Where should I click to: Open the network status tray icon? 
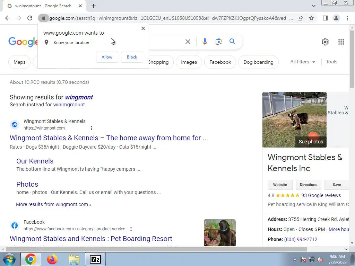coord(312,260)
